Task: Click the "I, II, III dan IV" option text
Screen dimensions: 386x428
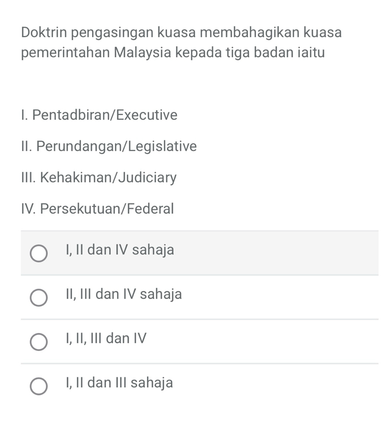Action: 106,339
